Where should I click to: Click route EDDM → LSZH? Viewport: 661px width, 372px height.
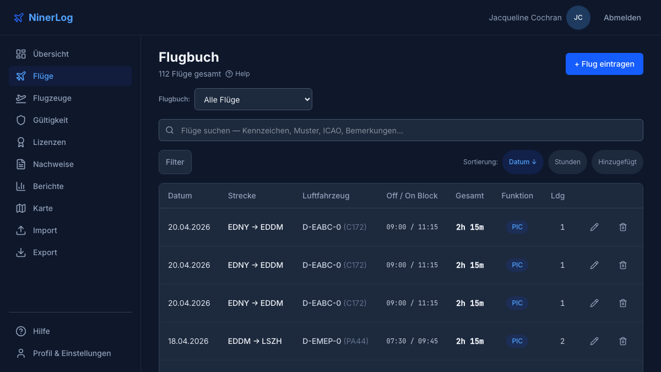255,341
